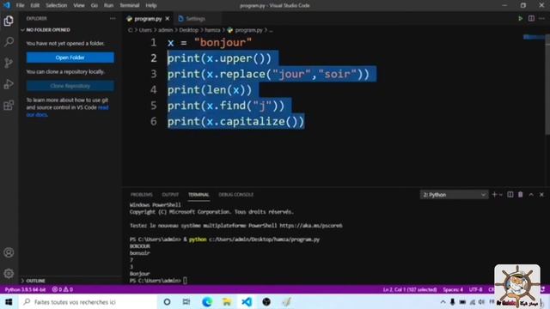Screen dimensions: 550x309
Task: Open Cortana circle icon on taskbar
Action: tap(167, 301)
